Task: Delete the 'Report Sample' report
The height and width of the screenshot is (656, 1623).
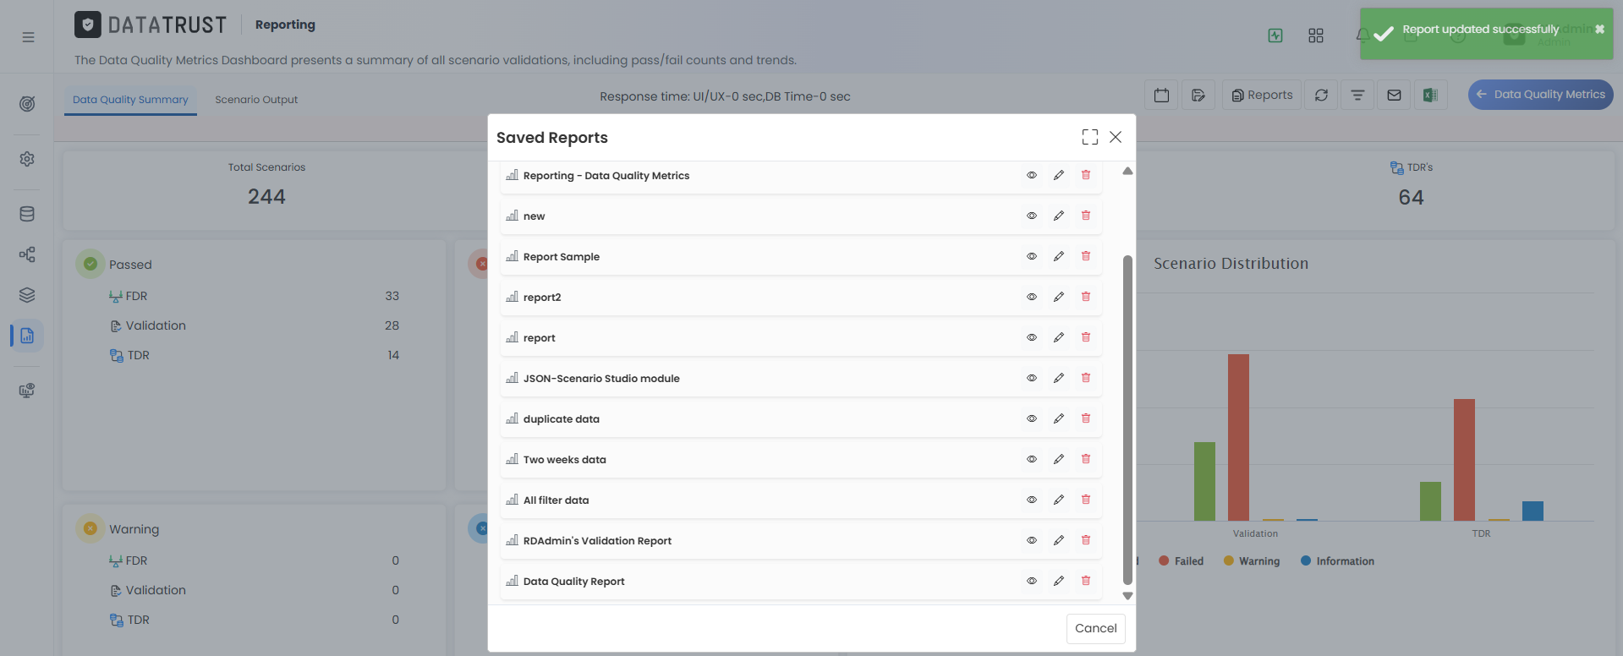Action: coord(1086,256)
